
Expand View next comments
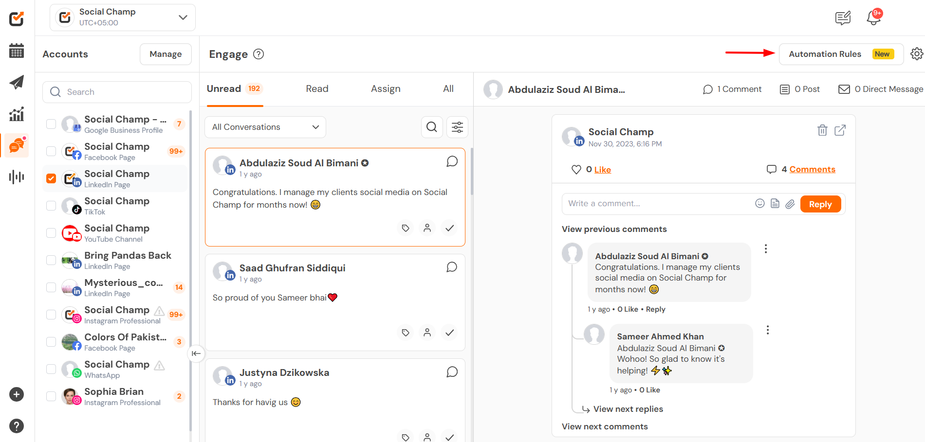[x=605, y=426]
